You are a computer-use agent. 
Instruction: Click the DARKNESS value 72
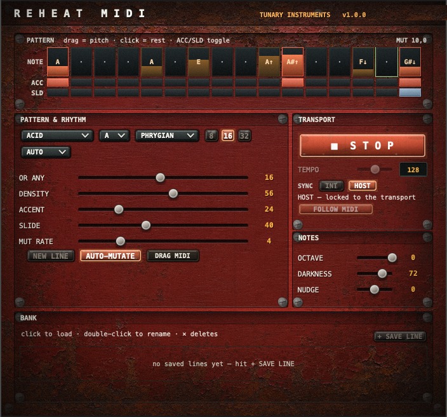pos(413,273)
